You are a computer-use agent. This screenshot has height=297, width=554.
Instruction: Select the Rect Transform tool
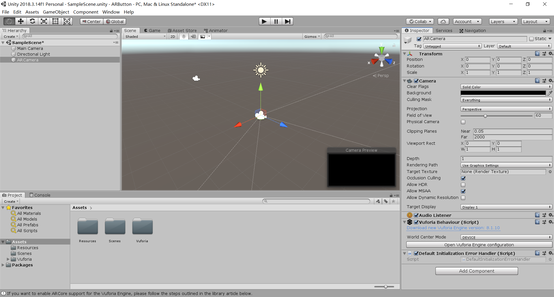tap(55, 21)
